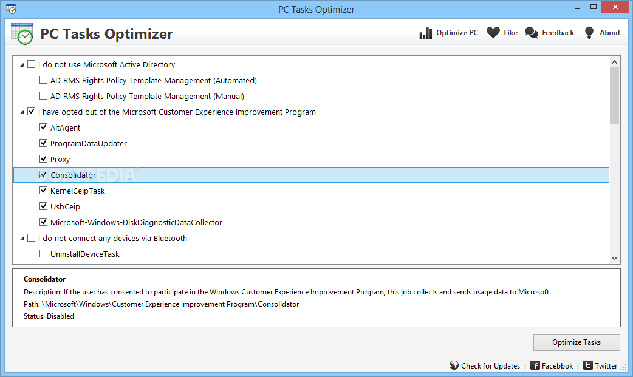Uncheck the Consolidator checkbox

43,175
